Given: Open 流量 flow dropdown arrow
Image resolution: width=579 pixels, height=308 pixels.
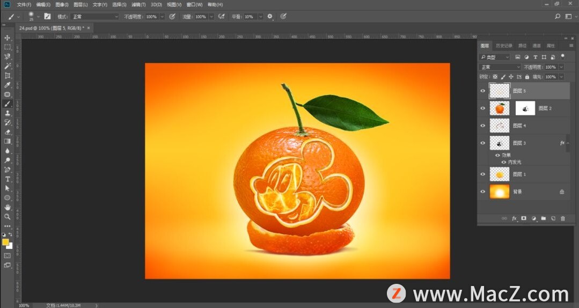Looking at the screenshot, I should (x=211, y=17).
